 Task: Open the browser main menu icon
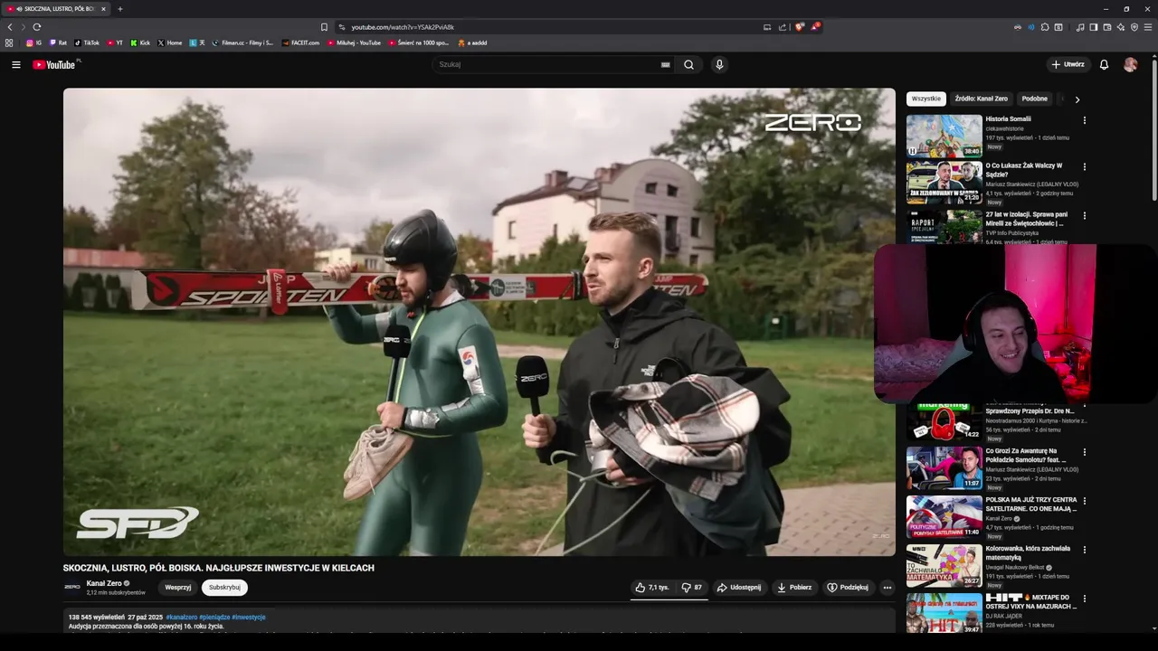pos(1148,27)
